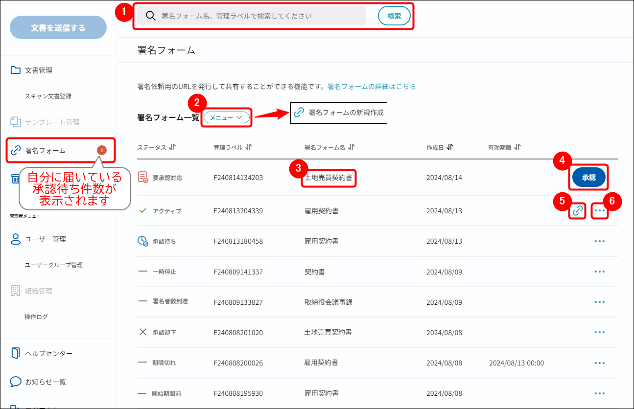Open the メニュー dropdown

[x=227, y=117]
